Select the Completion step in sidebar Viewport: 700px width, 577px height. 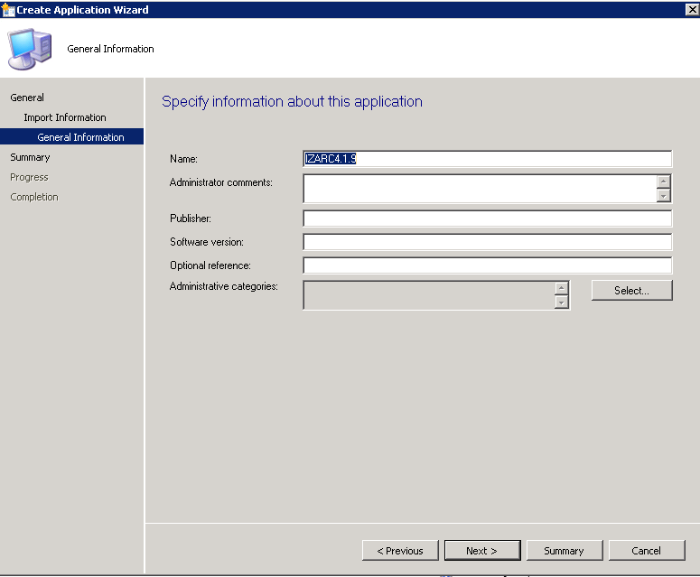[x=34, y=197]
